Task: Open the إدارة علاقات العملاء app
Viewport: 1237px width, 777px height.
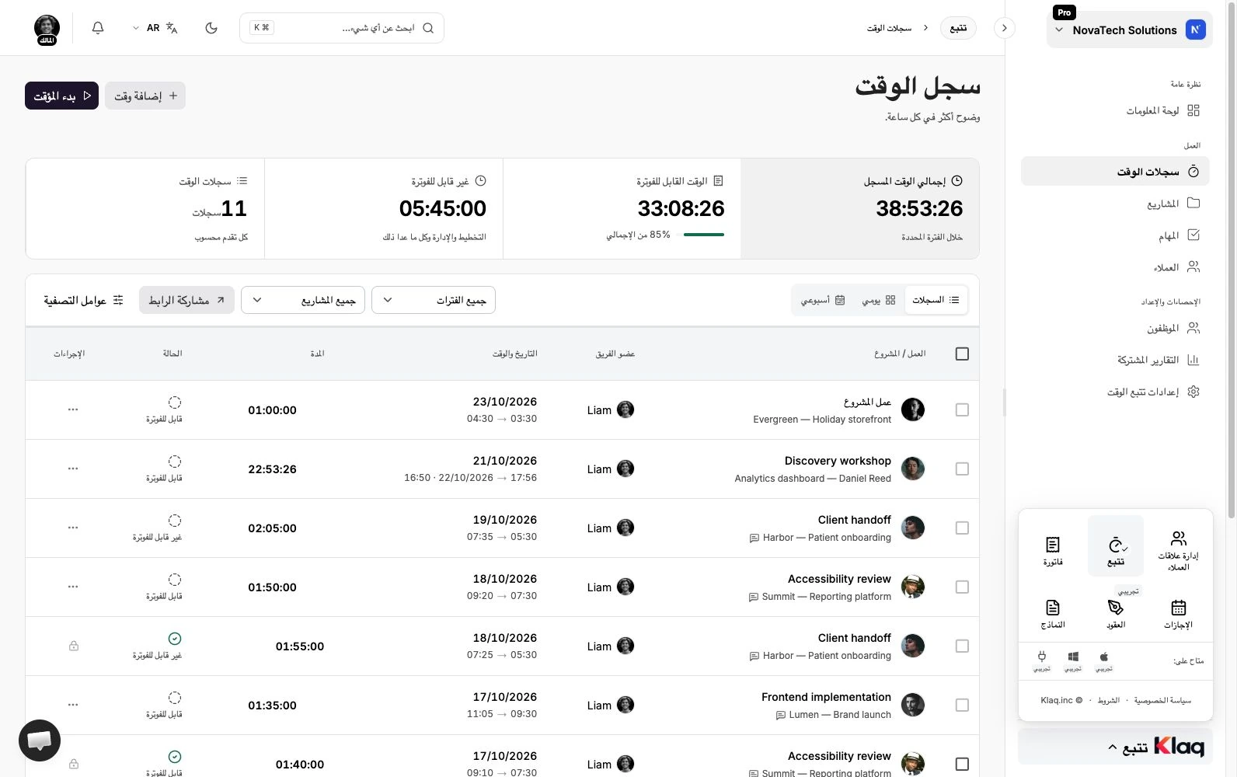Action: click(x=1178, y=551)
